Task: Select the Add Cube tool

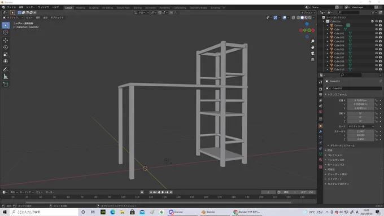Action: click(6, 85)
